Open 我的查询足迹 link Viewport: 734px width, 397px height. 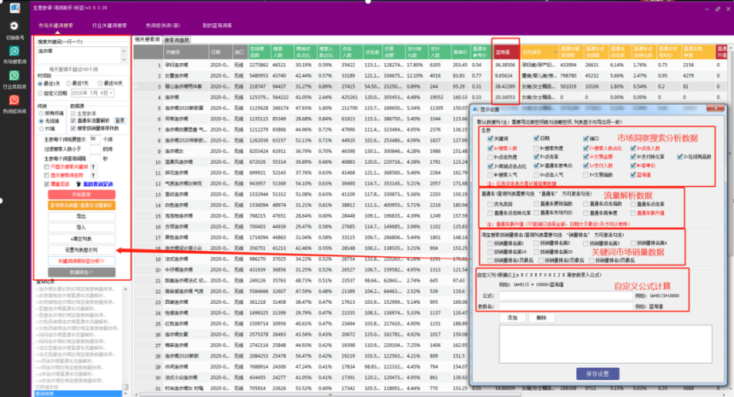pyautogui.click(x=98, y=184)
